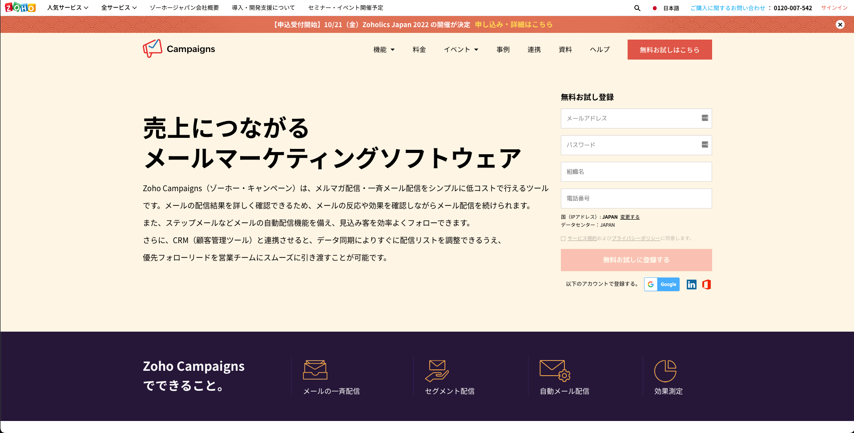Go to the ヘルプ menu item
The image size is (854, 433).
tap(599, 49)
